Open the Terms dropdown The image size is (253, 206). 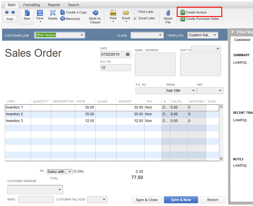click(193, 91)
